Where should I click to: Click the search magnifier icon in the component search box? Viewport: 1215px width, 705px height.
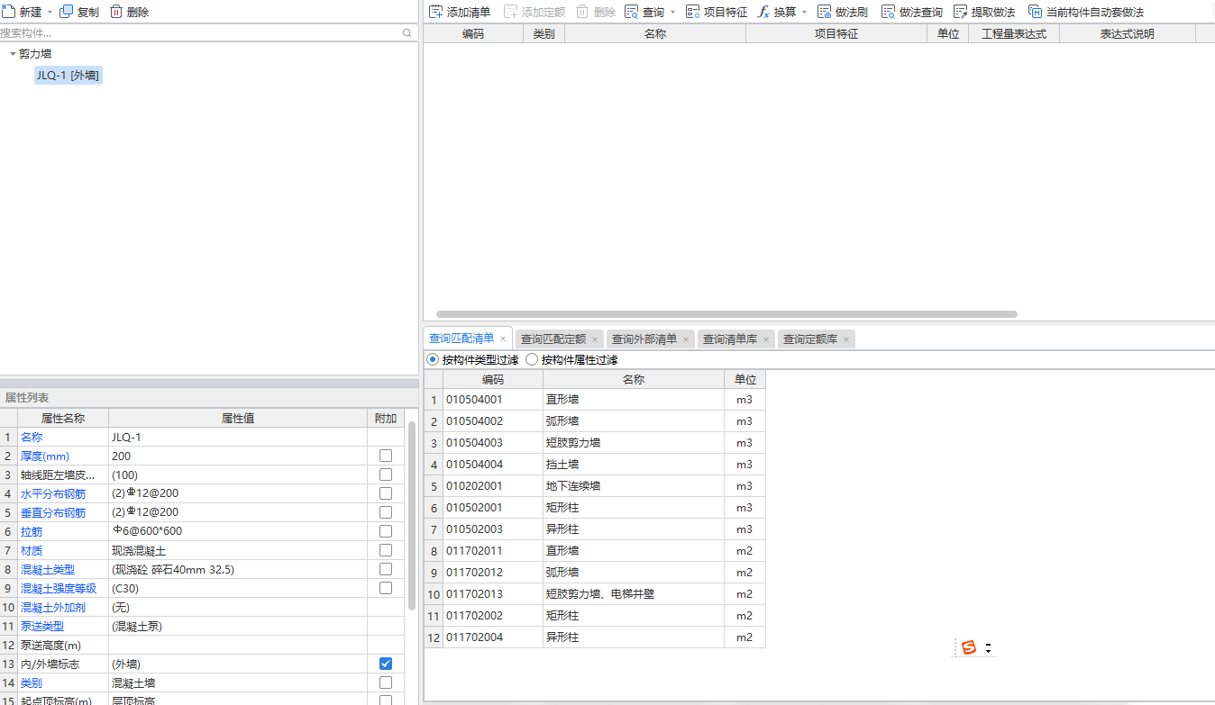407,33
